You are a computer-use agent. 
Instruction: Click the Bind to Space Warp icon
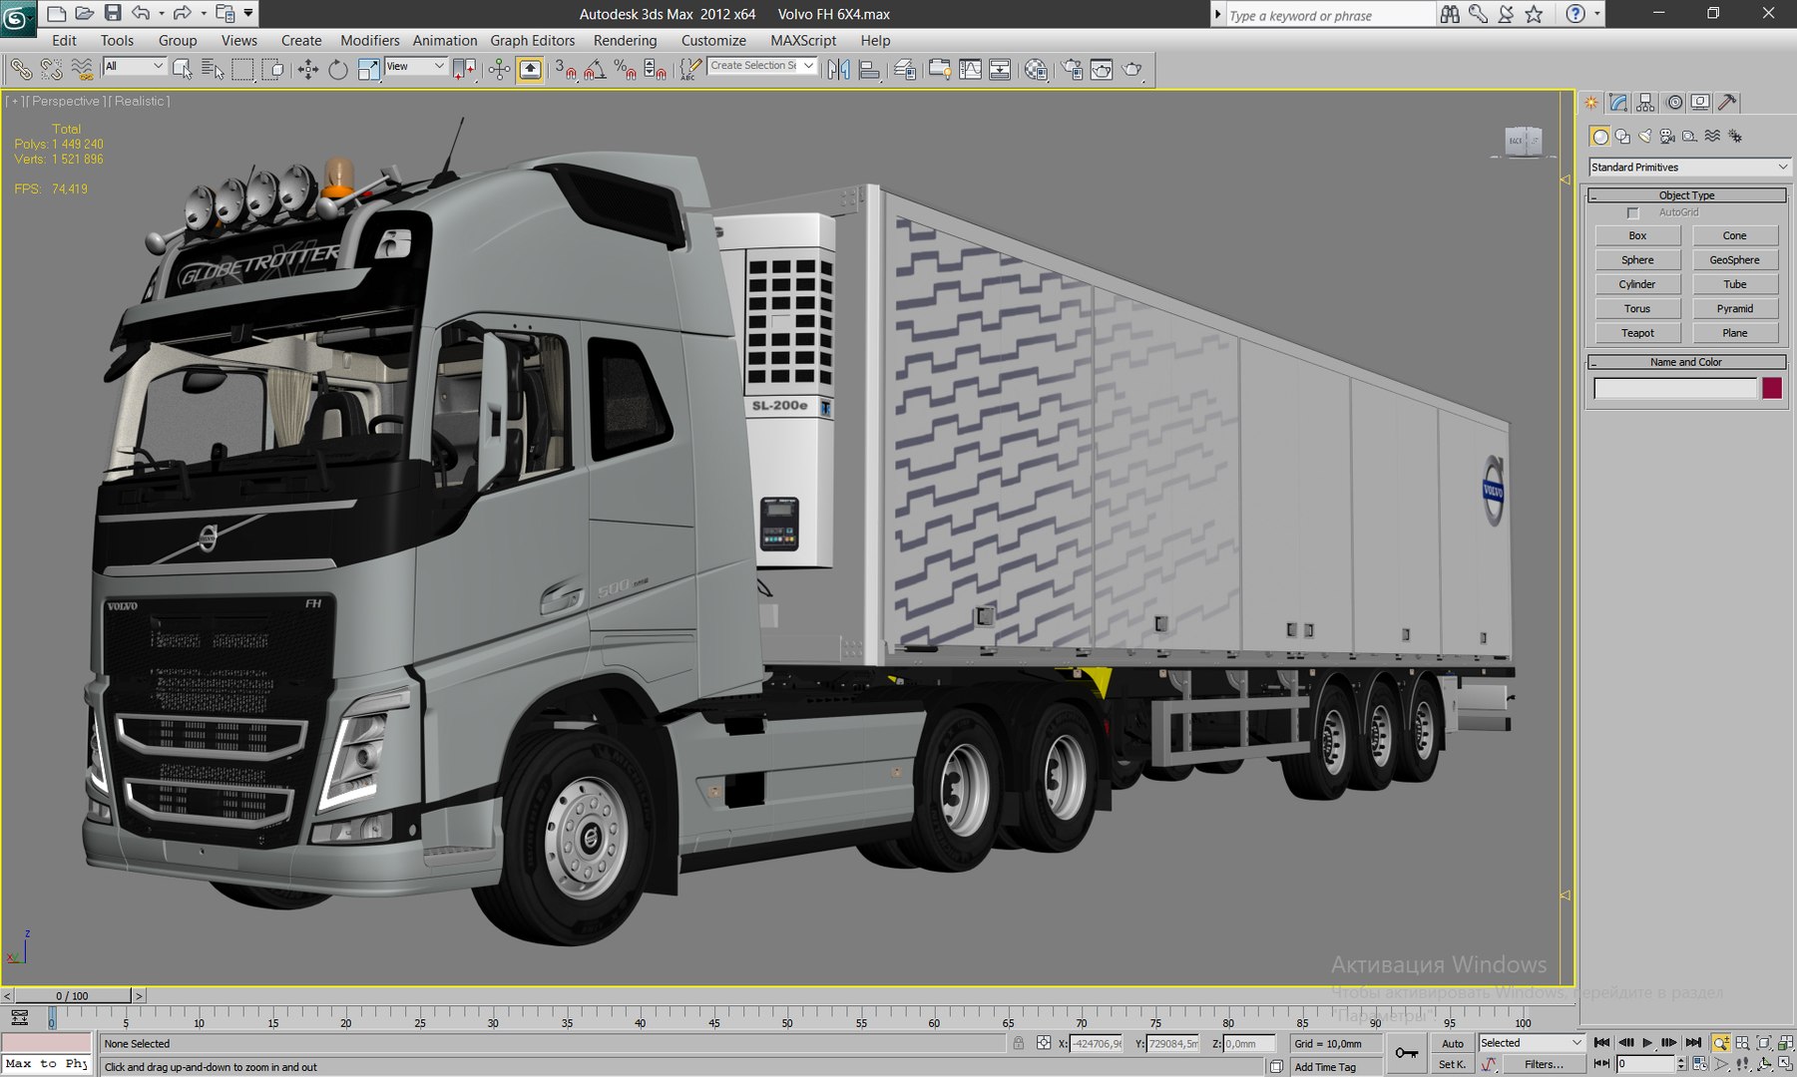82,69
